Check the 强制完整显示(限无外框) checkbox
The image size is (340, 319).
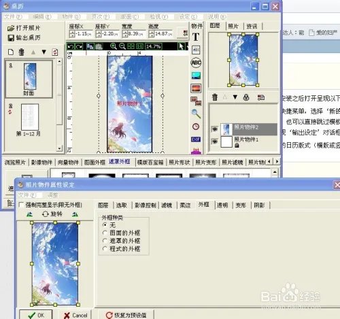[x=21, y=205]
